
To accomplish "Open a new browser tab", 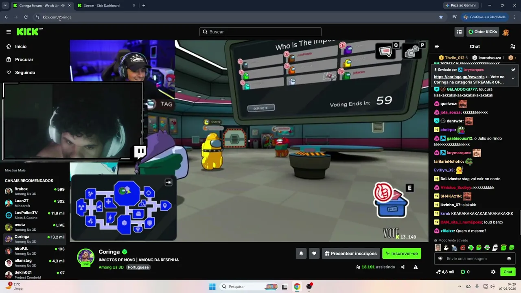I will point(144,5).
